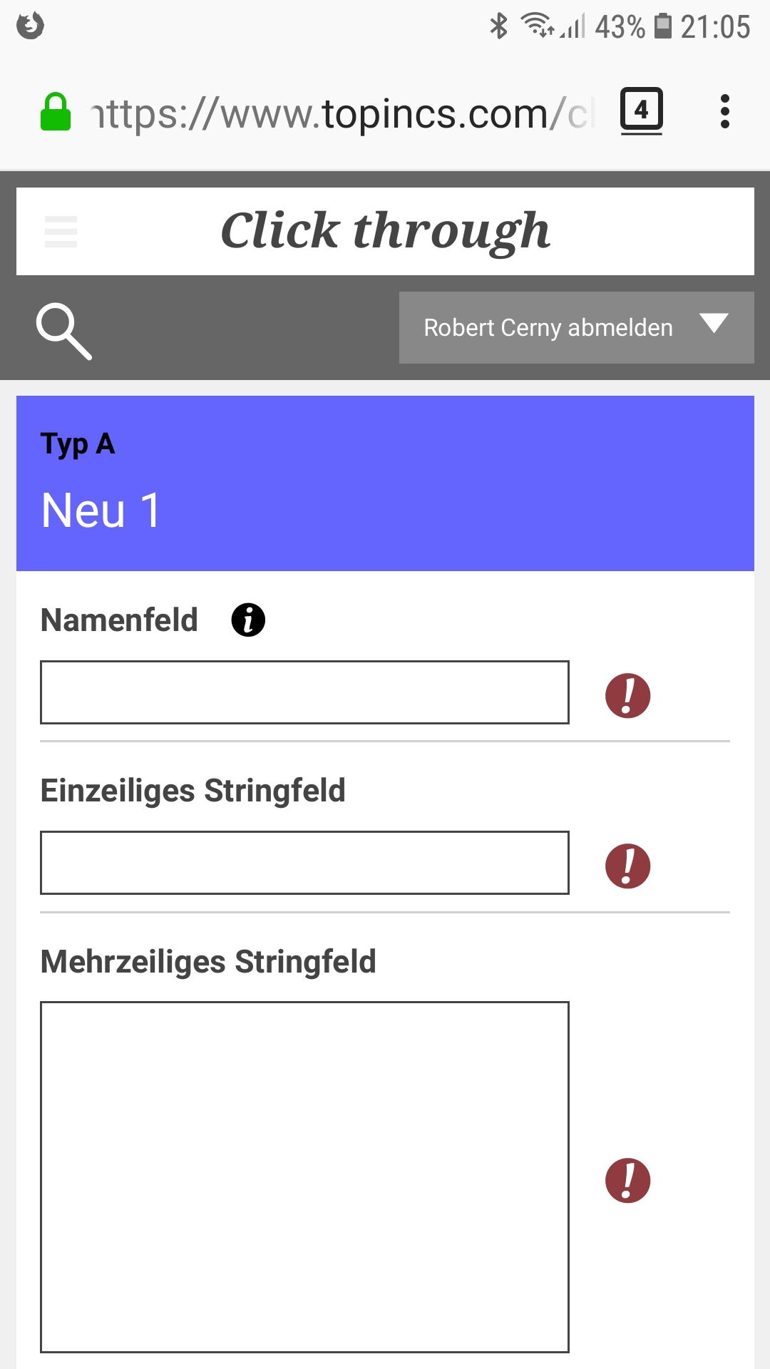Click error icon beside Einzeiliges Stringfeld input
Image resolution: width=770 pixels, height=1369 pixels.
point(627,866)
